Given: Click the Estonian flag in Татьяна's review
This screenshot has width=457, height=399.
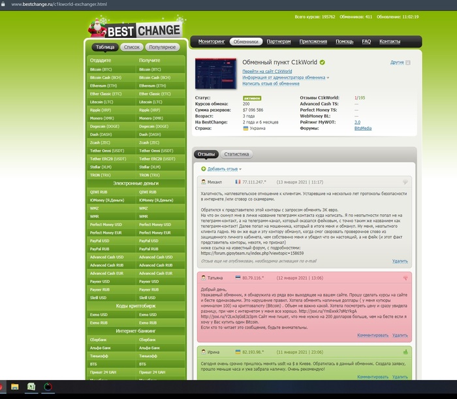Looking at the screenshot, I should [238, 278].
